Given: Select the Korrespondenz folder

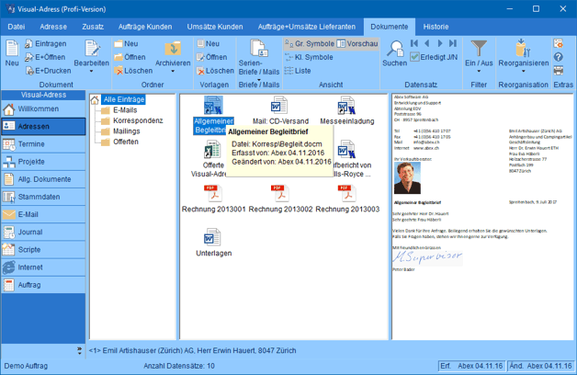Looking at the screenshot, I should click(x=138, y=120).
